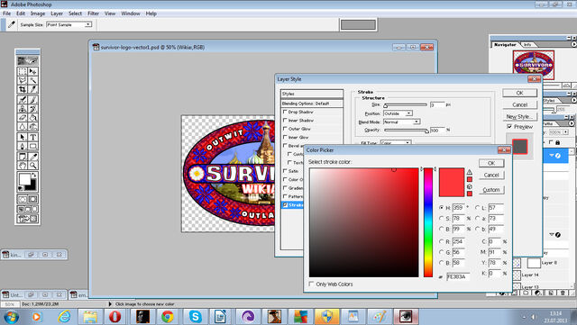Select the G green radio button

pos(441,252)
